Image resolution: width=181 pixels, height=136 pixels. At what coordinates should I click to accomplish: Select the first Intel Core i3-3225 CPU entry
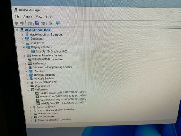point(63,93)
